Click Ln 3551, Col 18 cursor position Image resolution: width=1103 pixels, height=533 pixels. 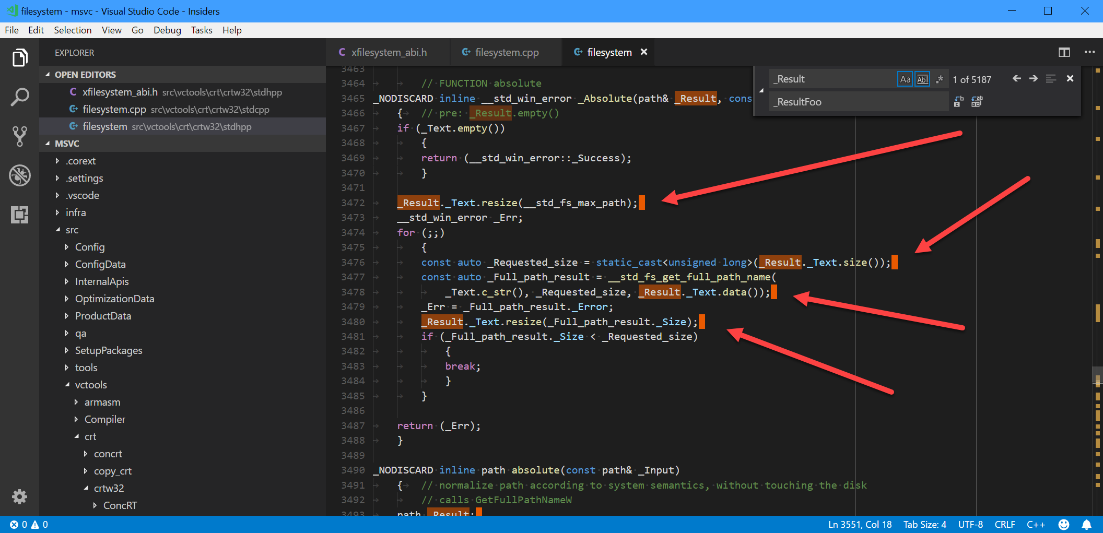[860, 525]
